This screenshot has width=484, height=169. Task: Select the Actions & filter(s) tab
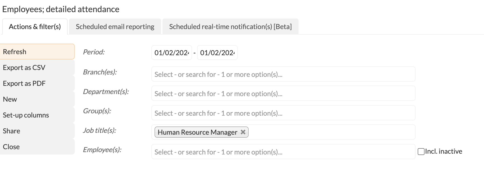click(x=35, y=27)
